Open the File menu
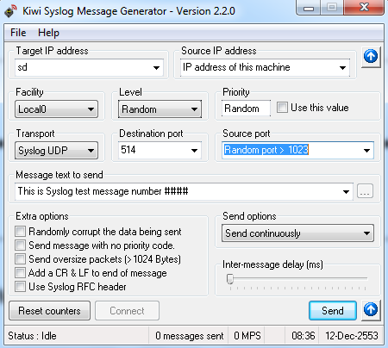388x348 pixels. 18,33
